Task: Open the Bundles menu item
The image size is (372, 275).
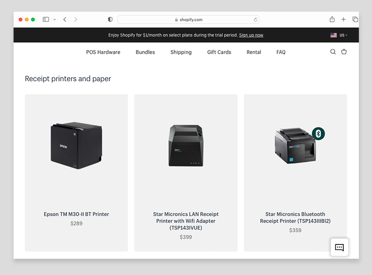Action: click(145, 52)
